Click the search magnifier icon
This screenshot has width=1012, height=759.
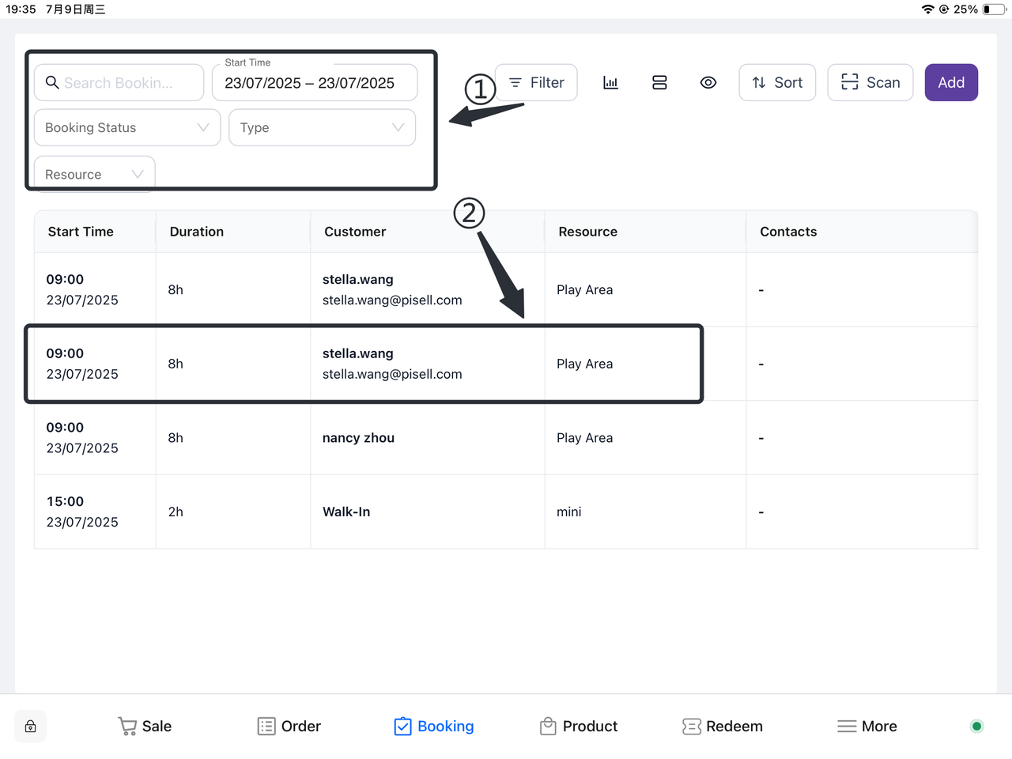[52, 83]
